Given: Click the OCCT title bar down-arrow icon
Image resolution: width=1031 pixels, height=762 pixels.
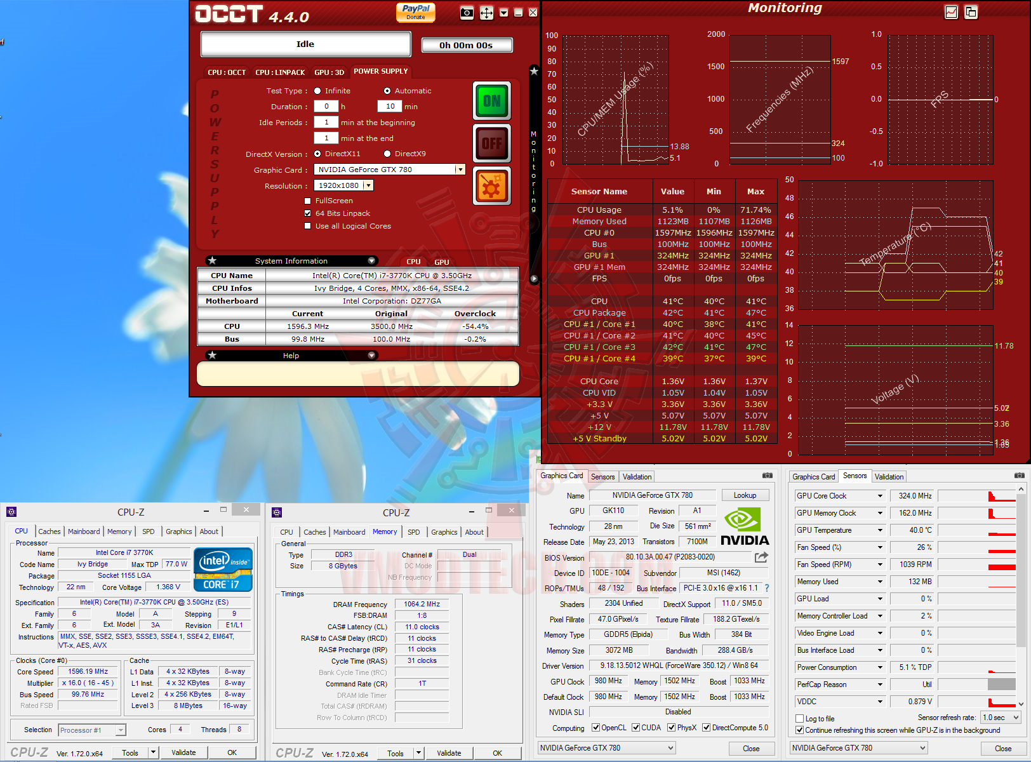Looking at the screenshot, I should (x=503, y=13).
